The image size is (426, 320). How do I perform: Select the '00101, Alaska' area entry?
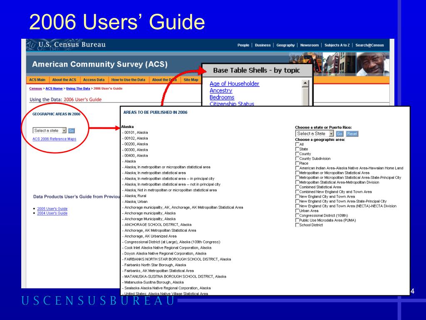coord(135,132)
